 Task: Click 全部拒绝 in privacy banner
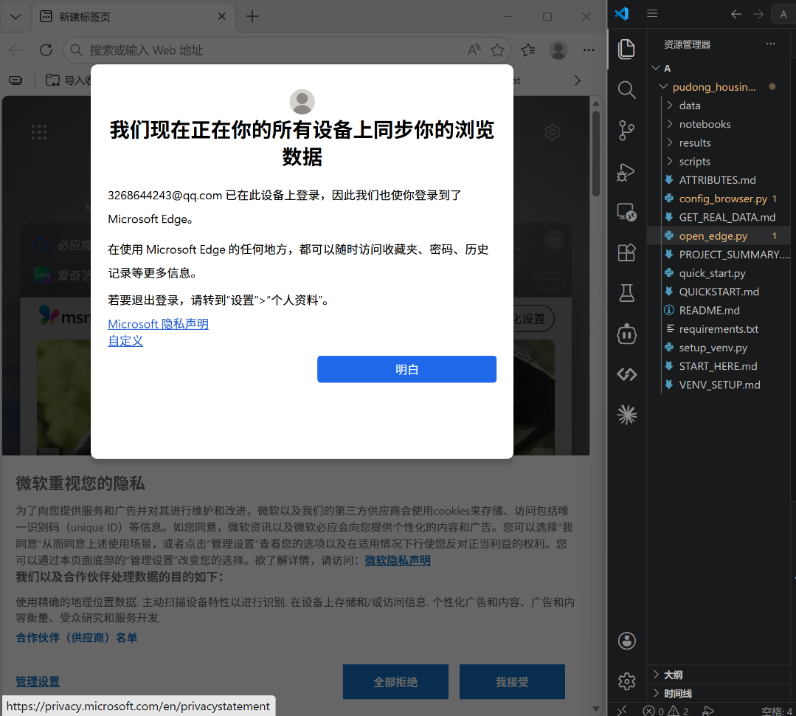pos(395,681)
